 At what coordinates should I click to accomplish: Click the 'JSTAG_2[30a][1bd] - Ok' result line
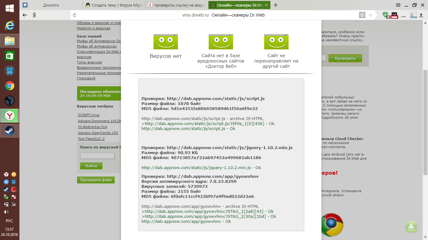[209, 216]
